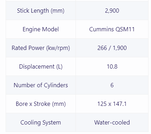The height and width of the screenshot is (134, 151).
Task: Select the Cummins QSM11 engine value
Action: click(x=112, y=29)
